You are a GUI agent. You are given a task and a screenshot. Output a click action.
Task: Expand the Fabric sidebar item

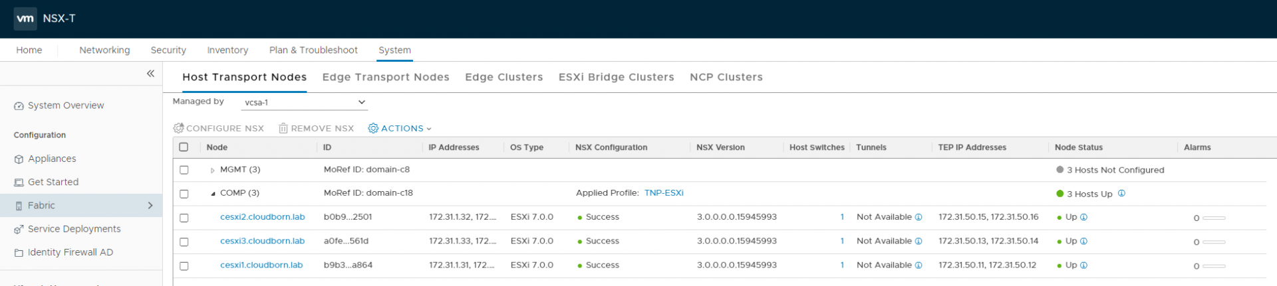(150, 206)
